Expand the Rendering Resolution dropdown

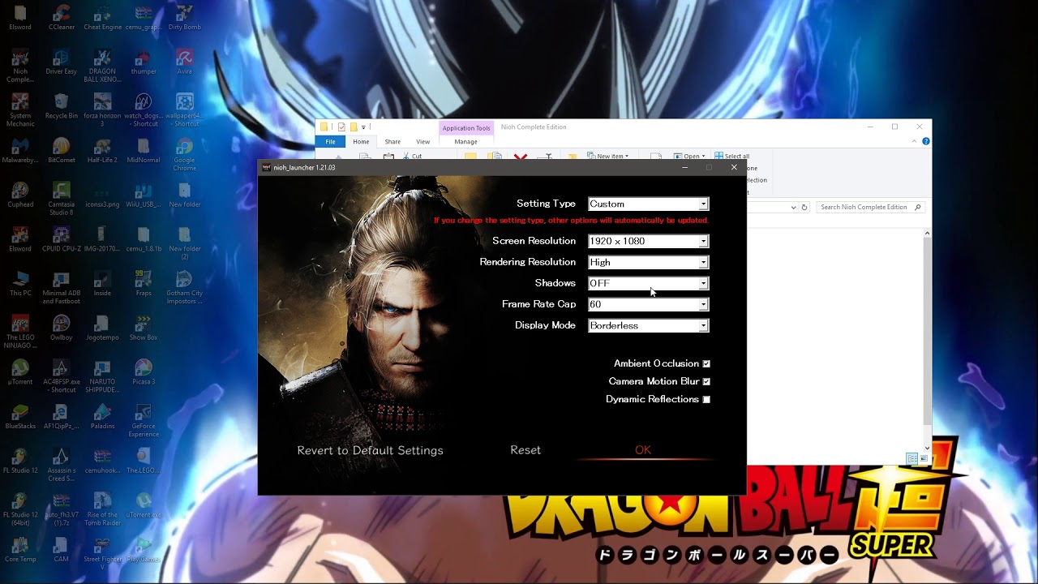pyautogui.click(x=648, y=262)
